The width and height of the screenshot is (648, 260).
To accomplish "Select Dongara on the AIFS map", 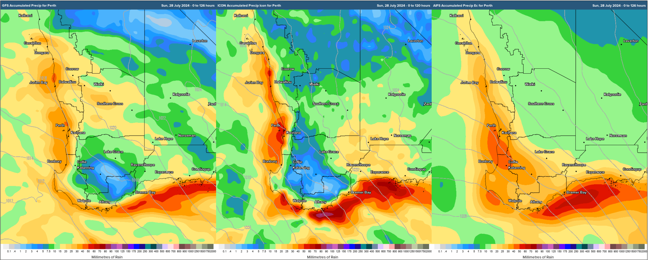I will (x=473, y=53).
